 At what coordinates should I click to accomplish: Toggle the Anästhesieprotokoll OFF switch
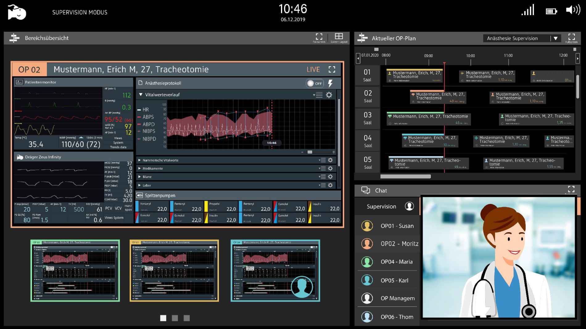coord(314,83)
